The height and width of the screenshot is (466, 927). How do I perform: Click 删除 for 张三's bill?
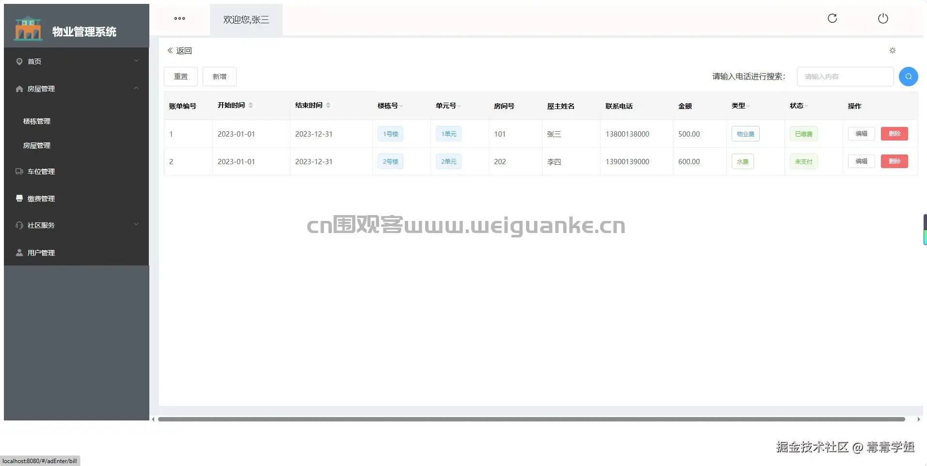pos(895,134)
